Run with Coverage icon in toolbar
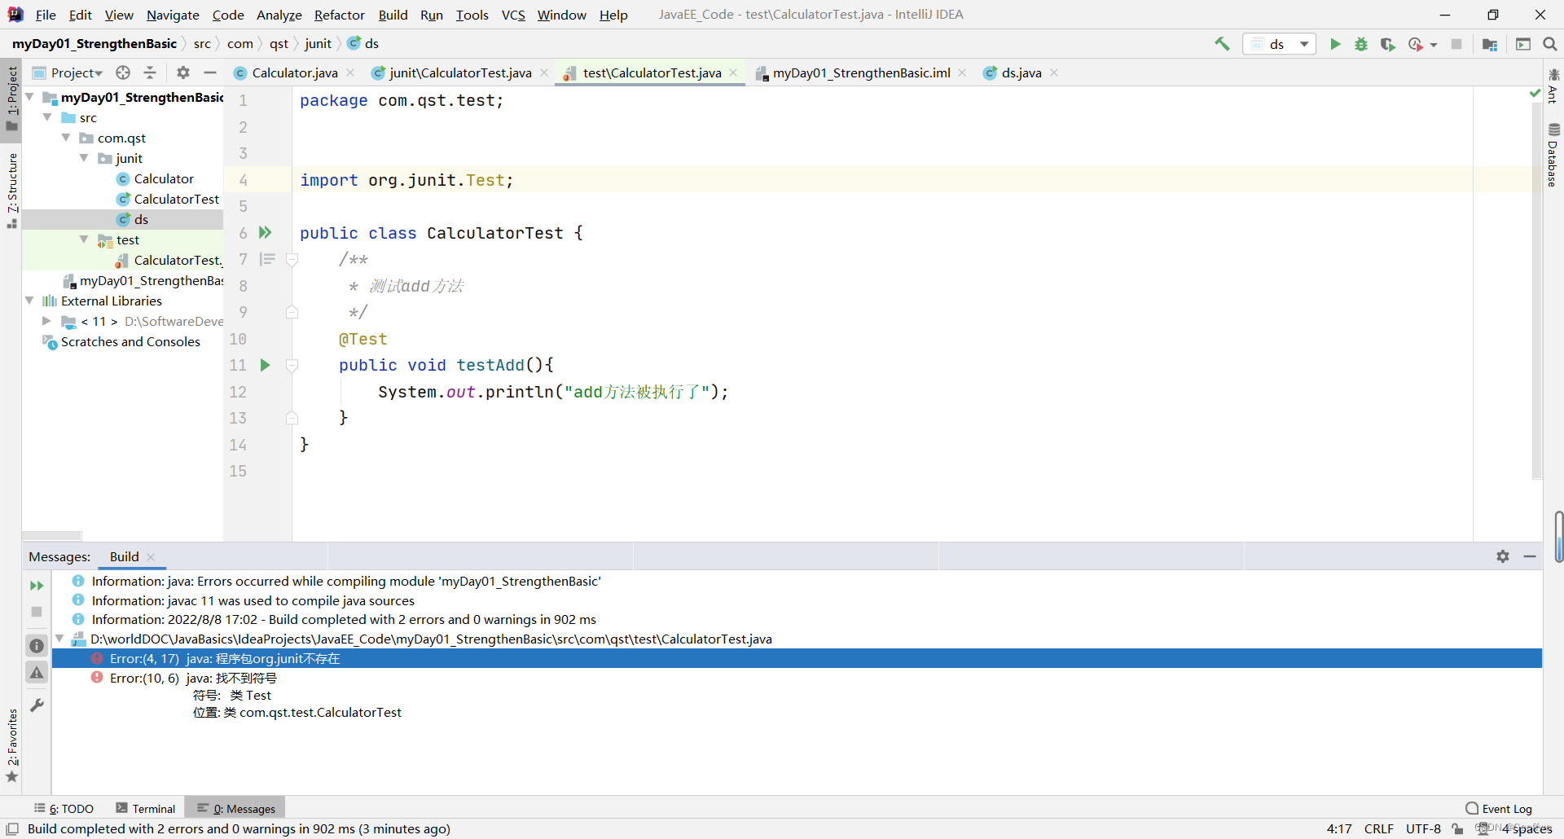 [1388, 44]
